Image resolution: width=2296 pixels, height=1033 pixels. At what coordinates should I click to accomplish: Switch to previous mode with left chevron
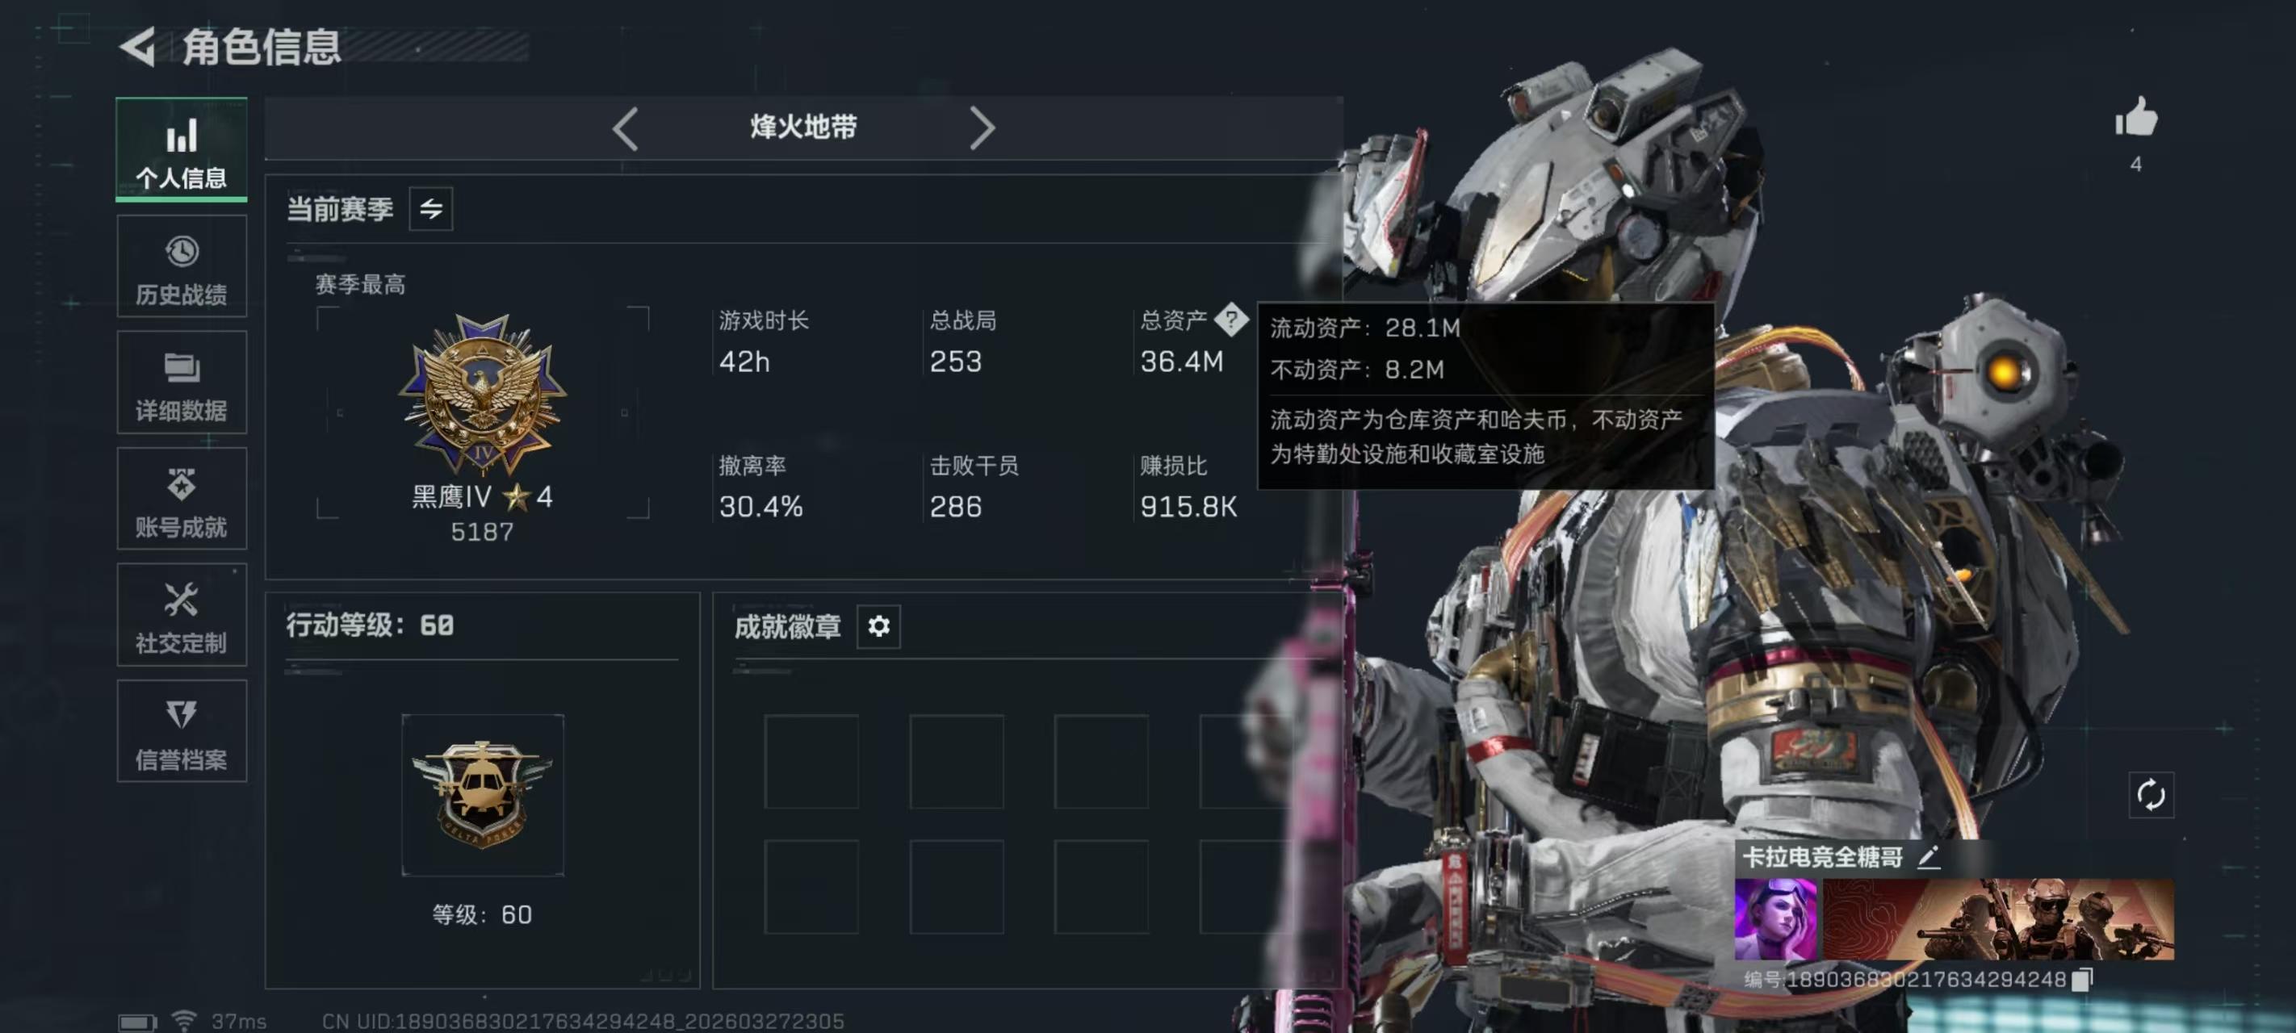coord(625,129)
